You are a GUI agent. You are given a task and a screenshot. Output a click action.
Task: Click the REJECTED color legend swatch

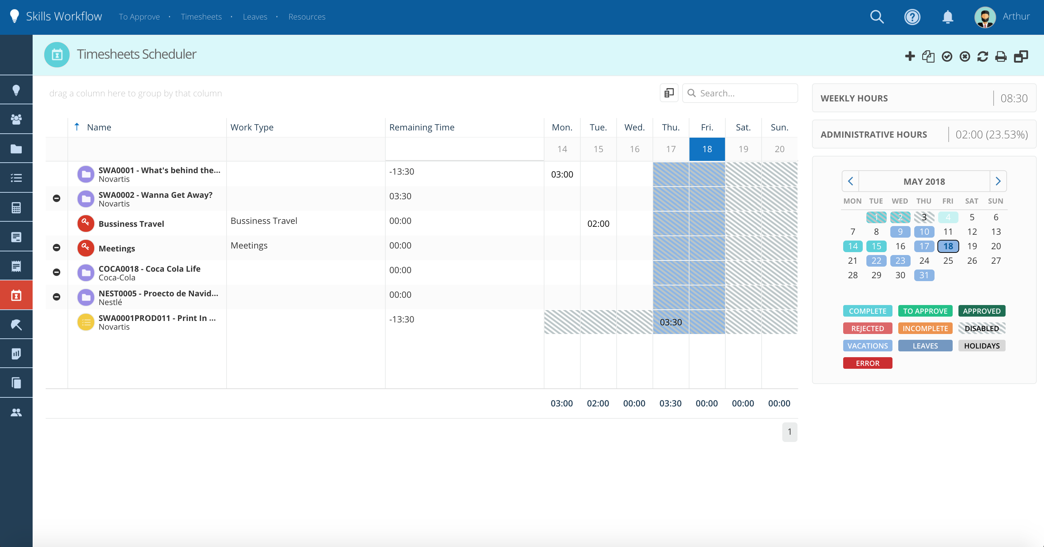pos(867,328)
